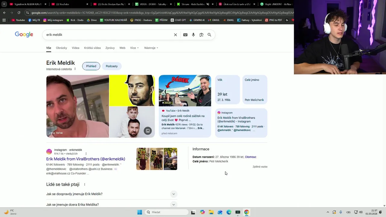Screen dimensions: 386x217
Task: Unmute the Stream - Kick Dashboard tab
Action: [x=208, y=4]
